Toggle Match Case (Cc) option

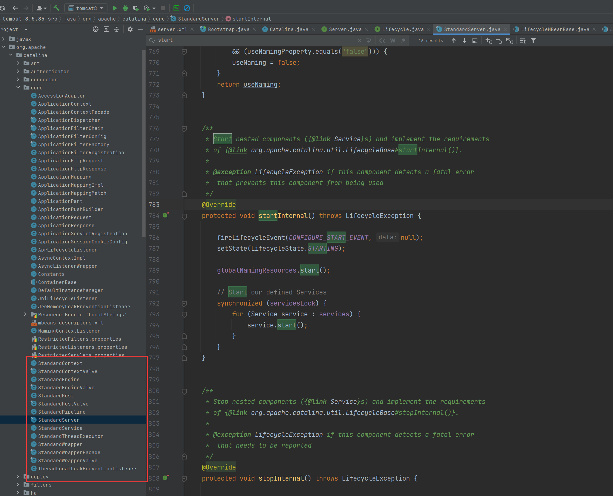tap(382, 41)
